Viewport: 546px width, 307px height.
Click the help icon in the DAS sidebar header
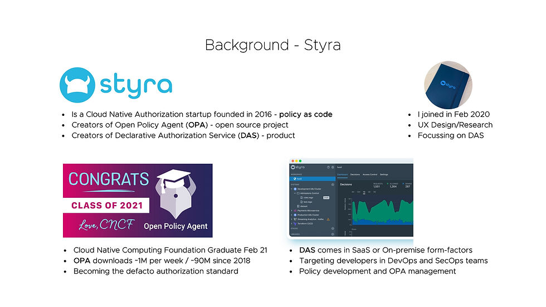point(328,167)
